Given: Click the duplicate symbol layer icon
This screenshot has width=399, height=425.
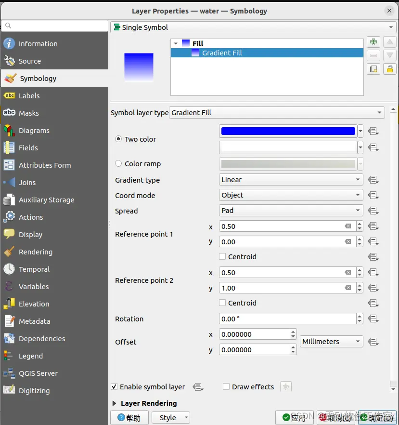Looking at the screenshot, I should pyautogui.click(x=373, y=69).
